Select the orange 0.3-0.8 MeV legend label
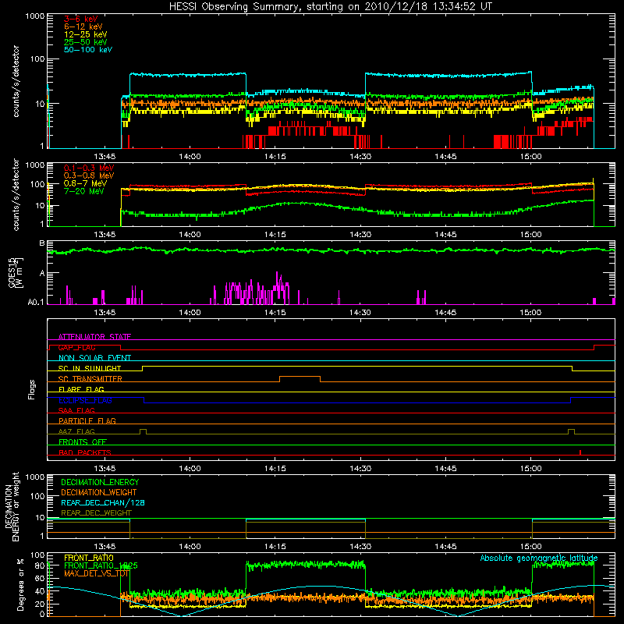This screenshot has width=624, height=624. pos(89,175)
